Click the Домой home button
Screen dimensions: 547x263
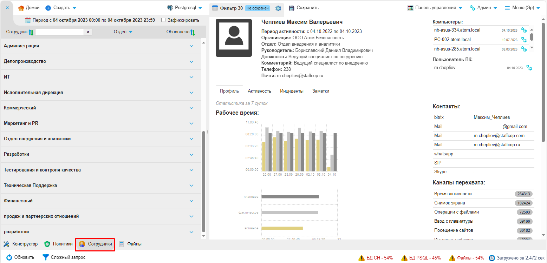(29, 8)
